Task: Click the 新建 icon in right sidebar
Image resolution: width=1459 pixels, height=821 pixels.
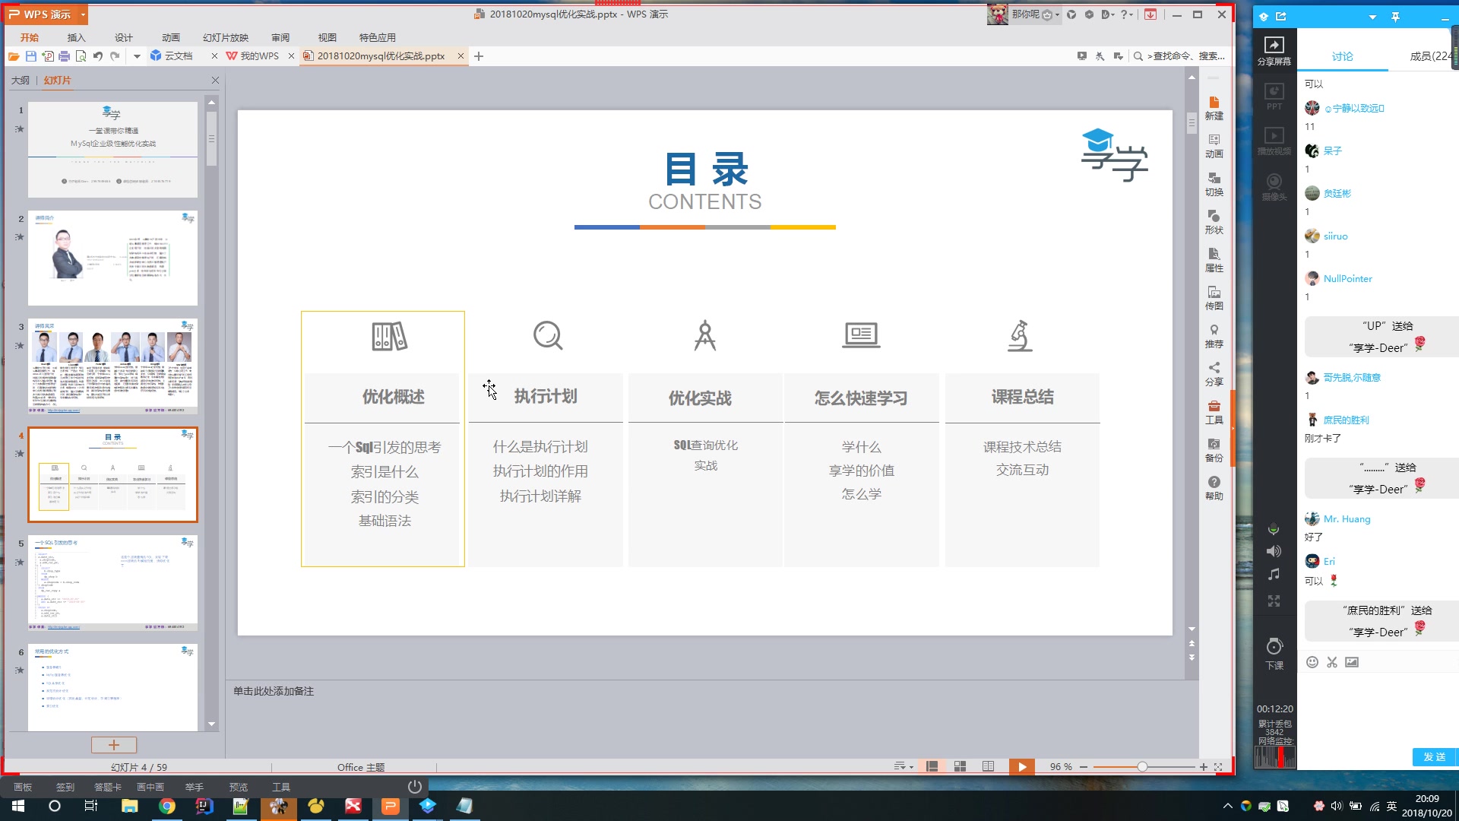Action: pyautogui.click(x=1214, y=108)
